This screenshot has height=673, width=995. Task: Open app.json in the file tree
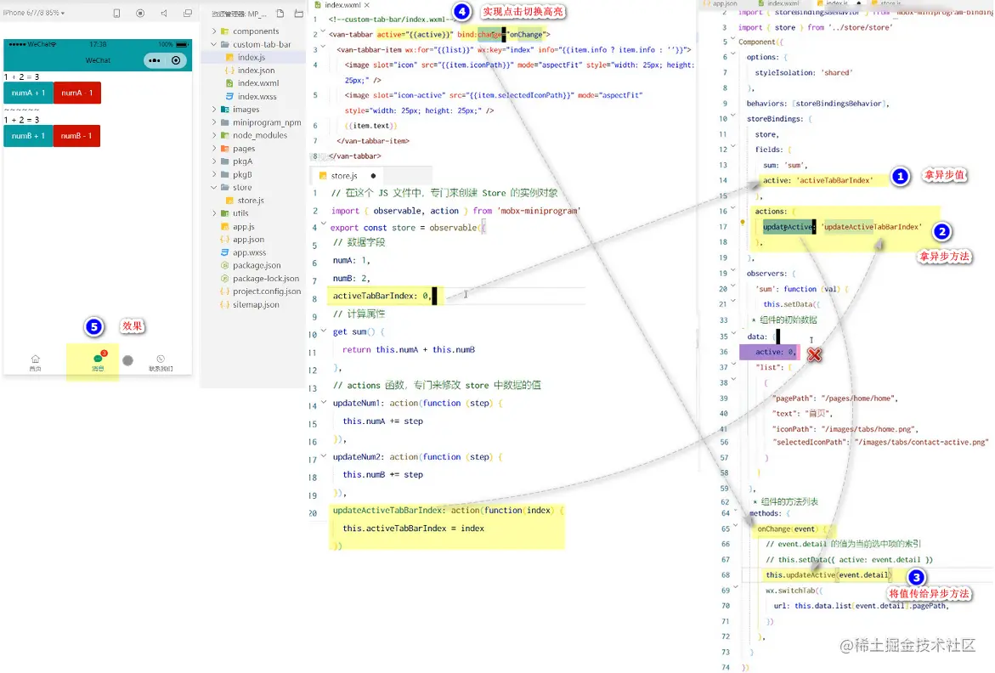click(x=248, y=239)
